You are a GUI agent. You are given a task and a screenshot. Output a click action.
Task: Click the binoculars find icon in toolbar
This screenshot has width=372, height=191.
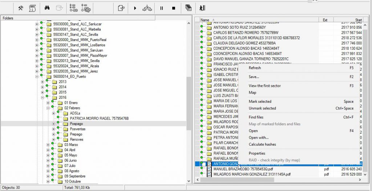click(x=47, y=8)
